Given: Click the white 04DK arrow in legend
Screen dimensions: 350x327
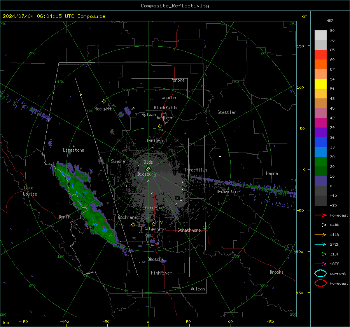Looking at the screenshot, I should 320,225.
